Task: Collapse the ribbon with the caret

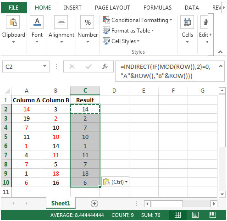Action: coord(220,52)
